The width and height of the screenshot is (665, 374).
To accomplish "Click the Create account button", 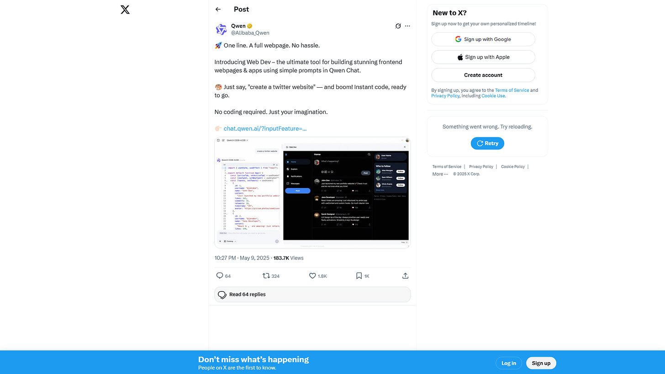I will [483, 75].
